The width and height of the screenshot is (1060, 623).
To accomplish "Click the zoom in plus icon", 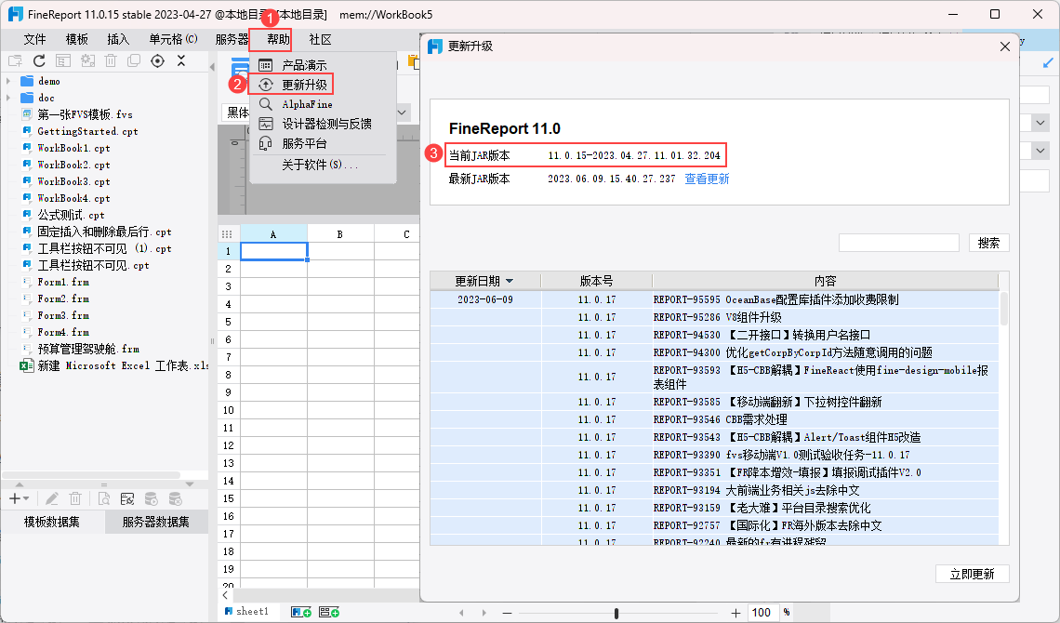I will click(x=735, y=613).
